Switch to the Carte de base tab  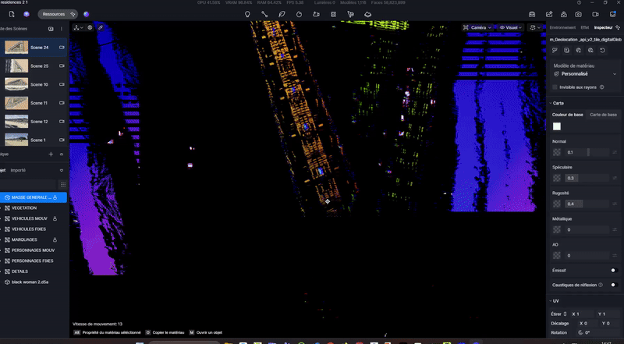(603, 115)
